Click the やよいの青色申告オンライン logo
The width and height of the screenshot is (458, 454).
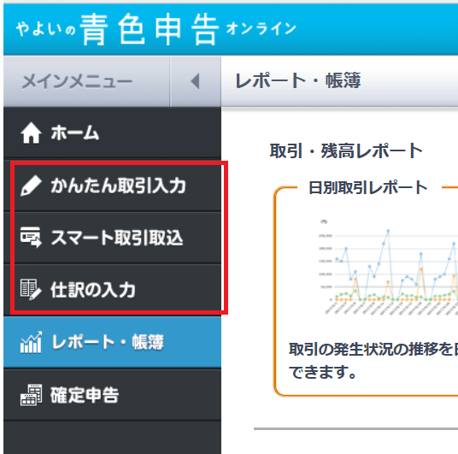pyautogui.click(x=156, y=29)
